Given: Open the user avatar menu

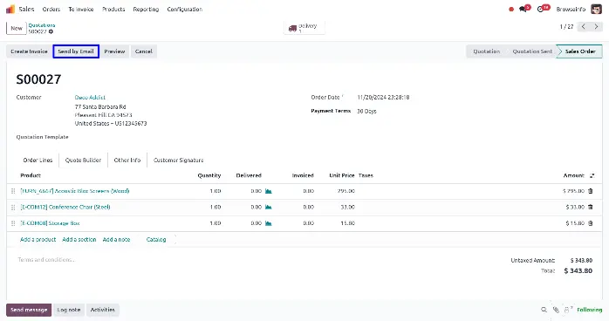Looking at the screenshot, I should (x=596, y=9).
